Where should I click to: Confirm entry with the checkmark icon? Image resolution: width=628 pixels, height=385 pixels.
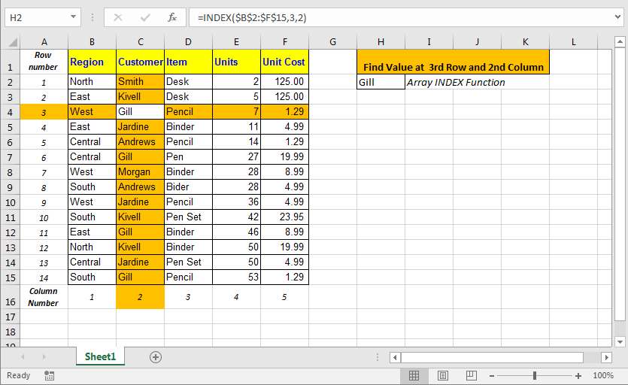tap(145, 17)
